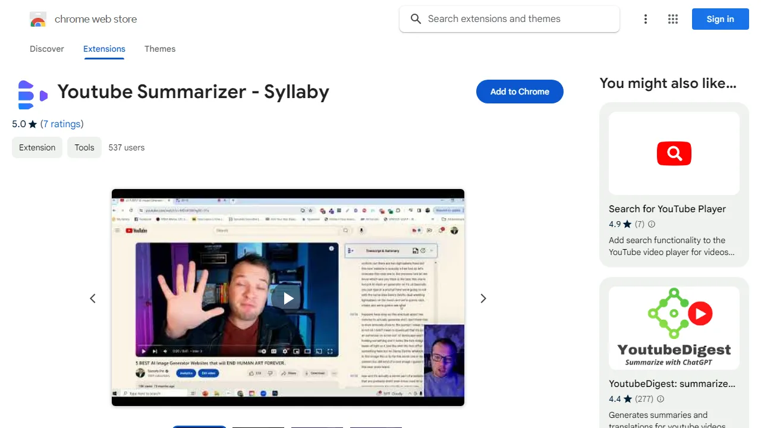Click the 4.9 rating value
761x428 pixels.
click(615, 224)
